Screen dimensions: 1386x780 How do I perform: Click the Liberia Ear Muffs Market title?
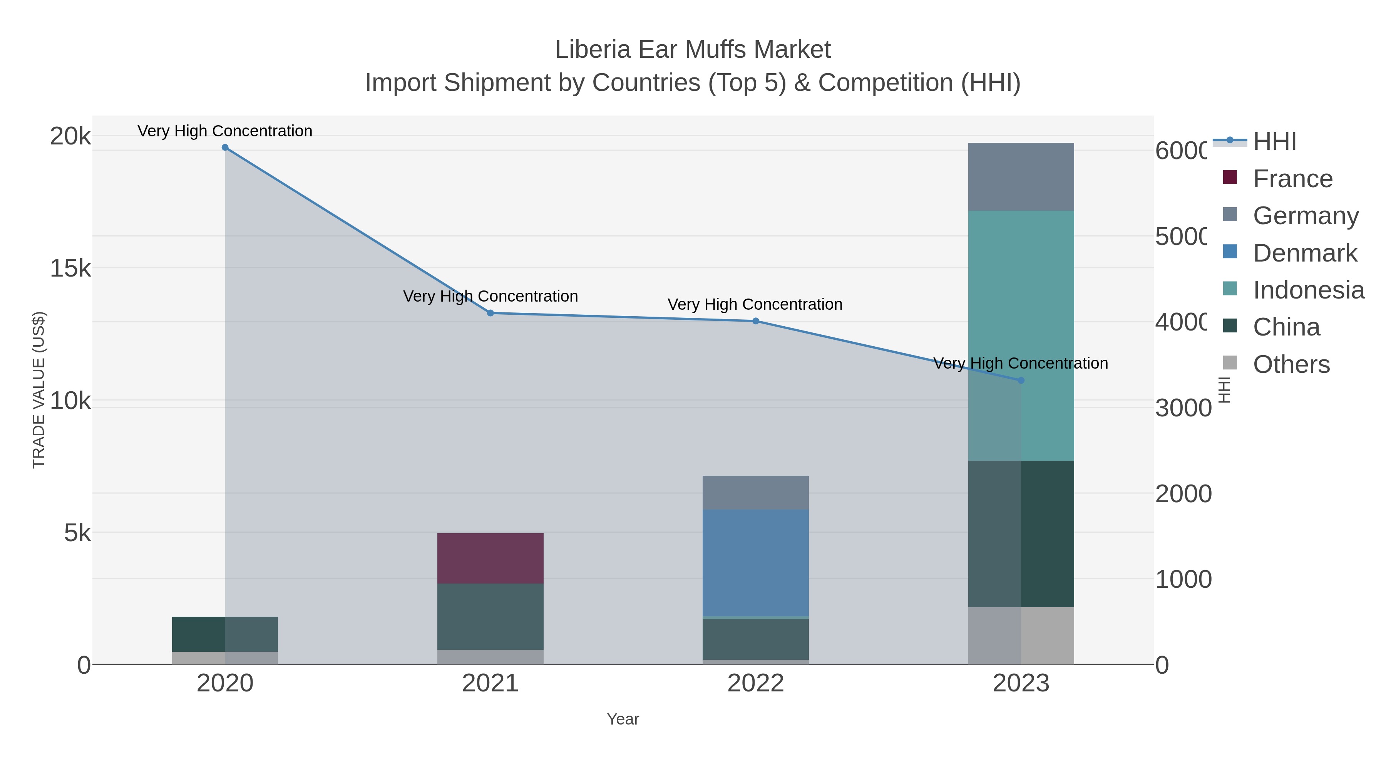click(x=693, y=50)
